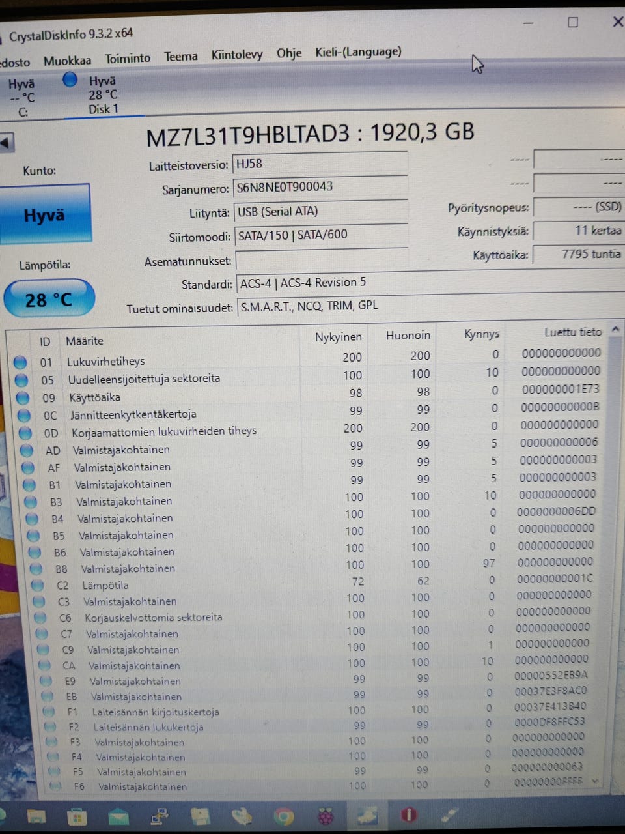Viewport: 625px width, 834px height.
Task: Select the Laiteisännän kirjoituskertoja row text
Action: [156, 712]
